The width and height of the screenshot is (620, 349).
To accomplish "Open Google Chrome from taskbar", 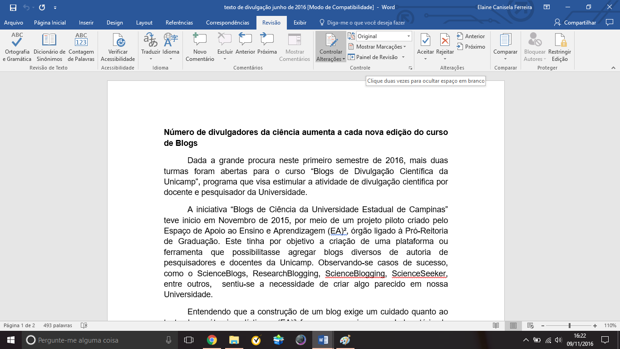I will tap(212, 340).
